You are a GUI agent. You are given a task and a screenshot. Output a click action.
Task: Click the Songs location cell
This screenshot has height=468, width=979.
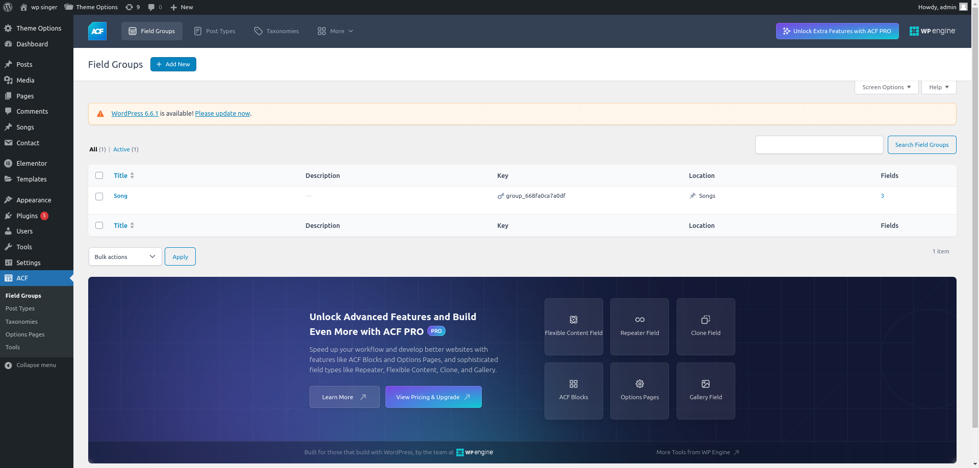(x=702, y=196)
